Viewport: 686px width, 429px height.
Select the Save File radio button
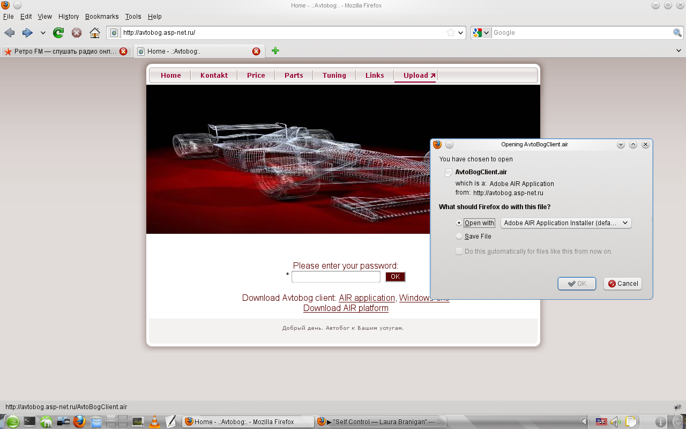coord(459,236)
